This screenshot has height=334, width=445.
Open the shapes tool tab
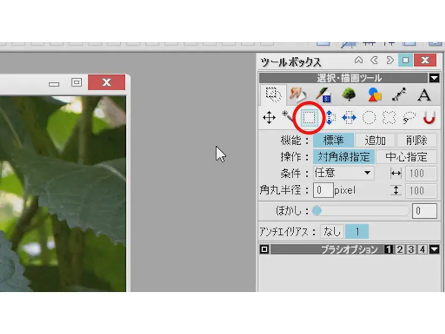click(x=375, y=95)
